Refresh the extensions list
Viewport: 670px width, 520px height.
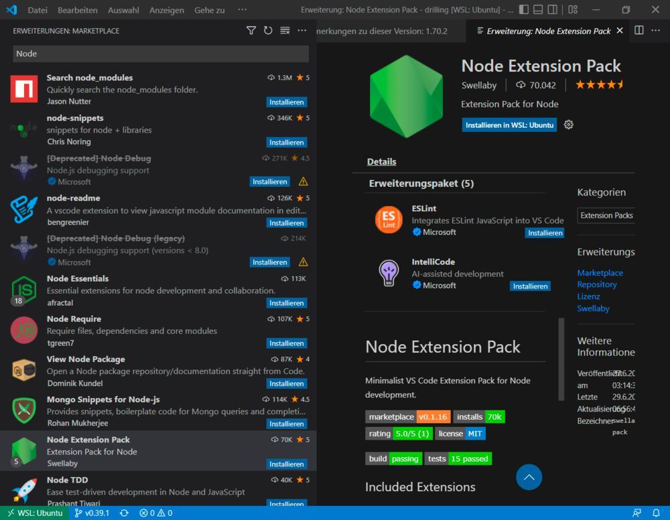point(267,31)
